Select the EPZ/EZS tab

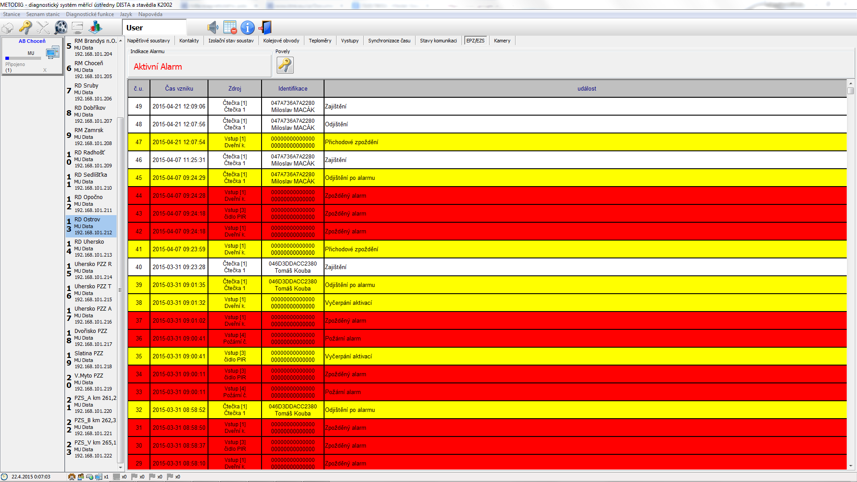(x=475, y=41)
